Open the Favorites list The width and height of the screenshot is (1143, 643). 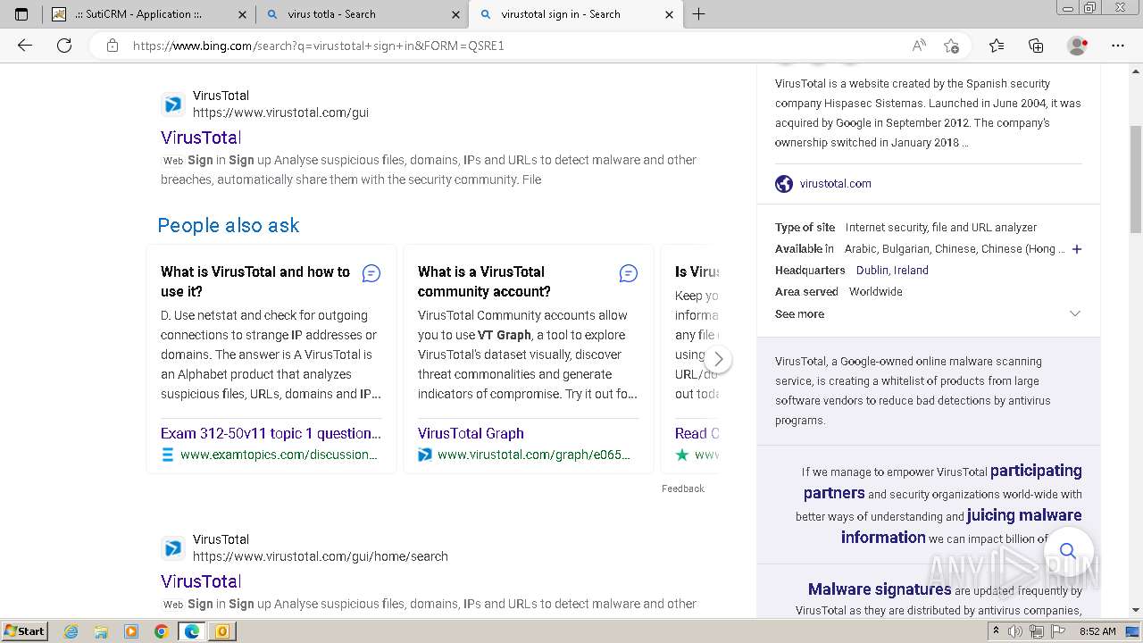pos(997,46)
